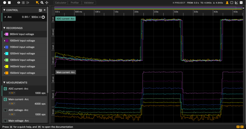The width and height of the screenshot is (246, 129).
Task: Click the ADC current - Arc graph label
Action: (x=65, y=19)
